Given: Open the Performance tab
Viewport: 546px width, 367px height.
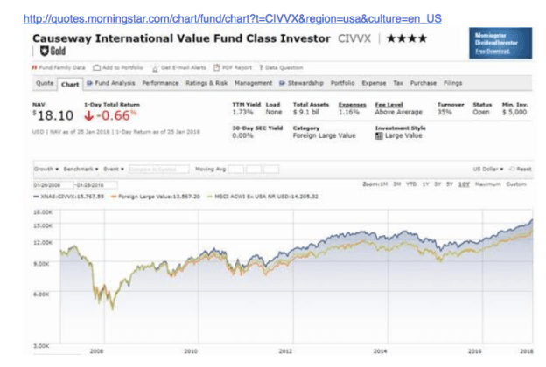Looking at the screenshot, I should [160, 84].
